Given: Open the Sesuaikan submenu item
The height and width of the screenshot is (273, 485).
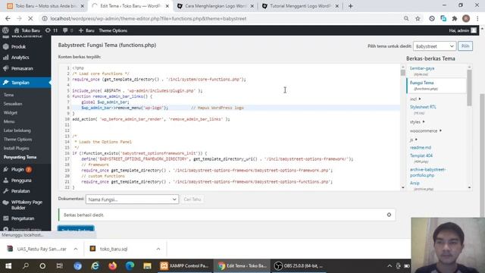Looking at the screenshot, I should tap(13, 104).
